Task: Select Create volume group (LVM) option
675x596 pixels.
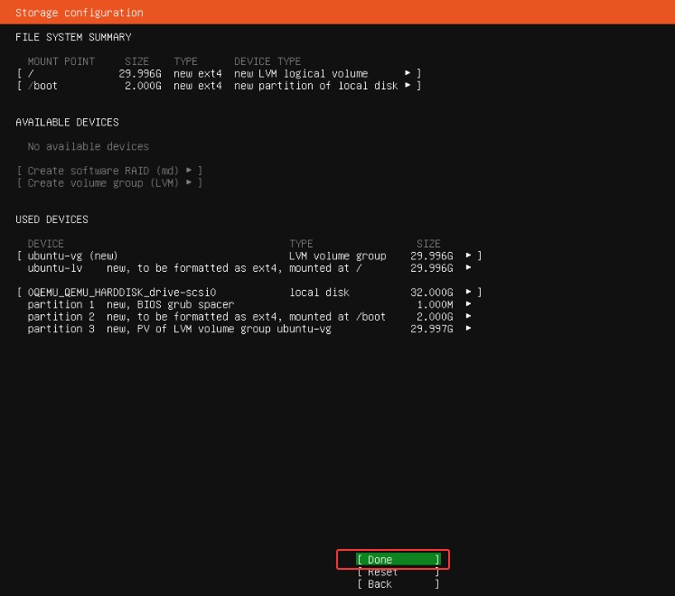Action: click(x=109, y=182)
